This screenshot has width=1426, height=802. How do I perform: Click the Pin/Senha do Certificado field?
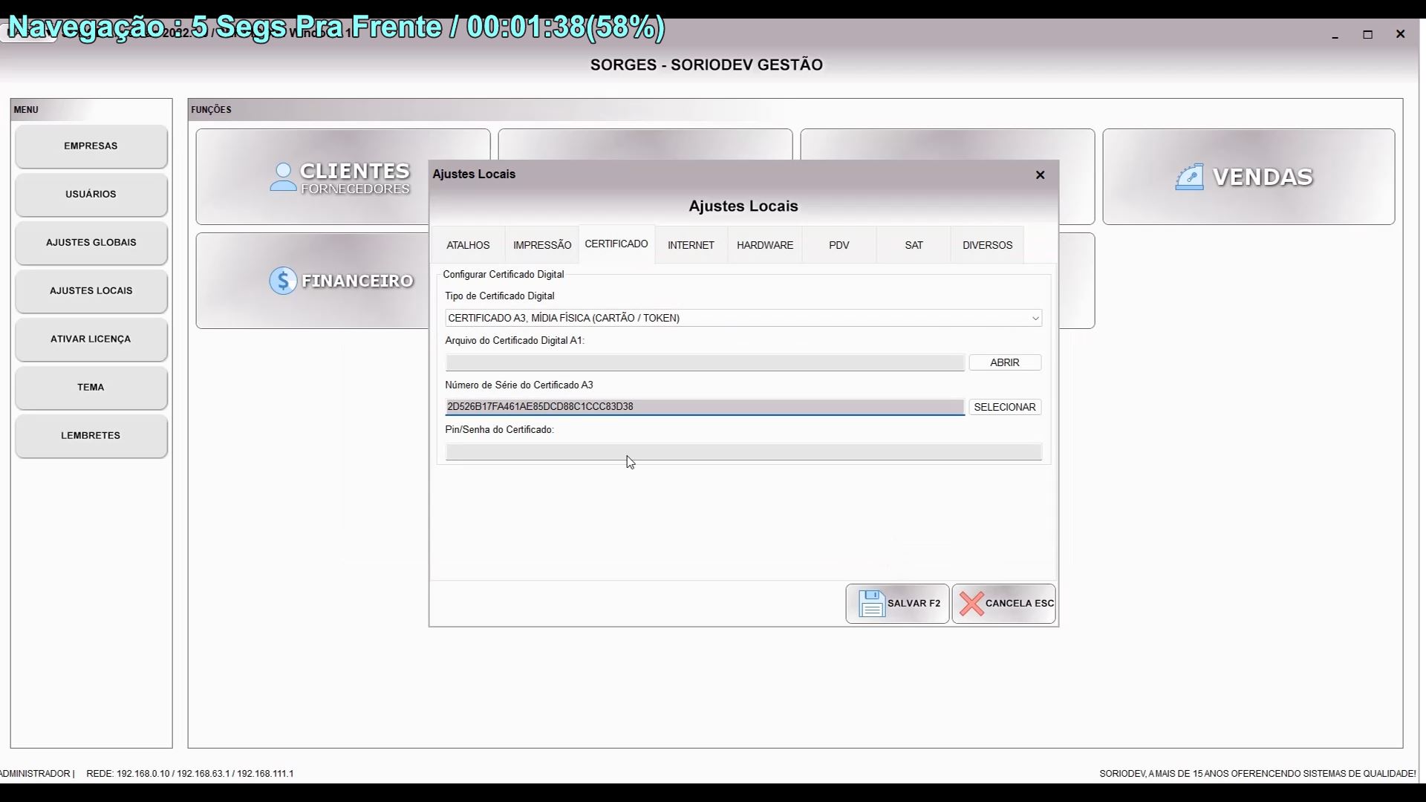click(x=743, y=451)
